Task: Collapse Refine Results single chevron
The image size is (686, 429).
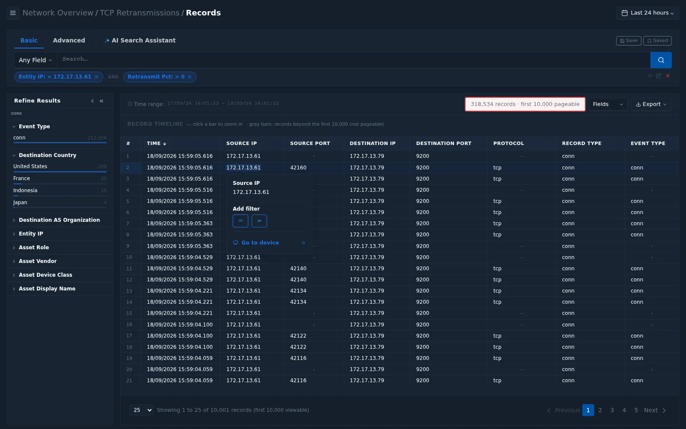Action: 92,101
